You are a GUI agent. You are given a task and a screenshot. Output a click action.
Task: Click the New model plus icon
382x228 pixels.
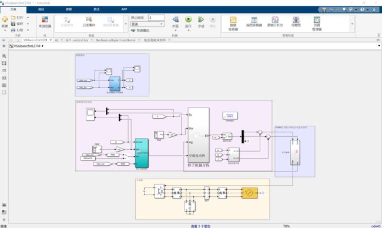tap(5, 19)
